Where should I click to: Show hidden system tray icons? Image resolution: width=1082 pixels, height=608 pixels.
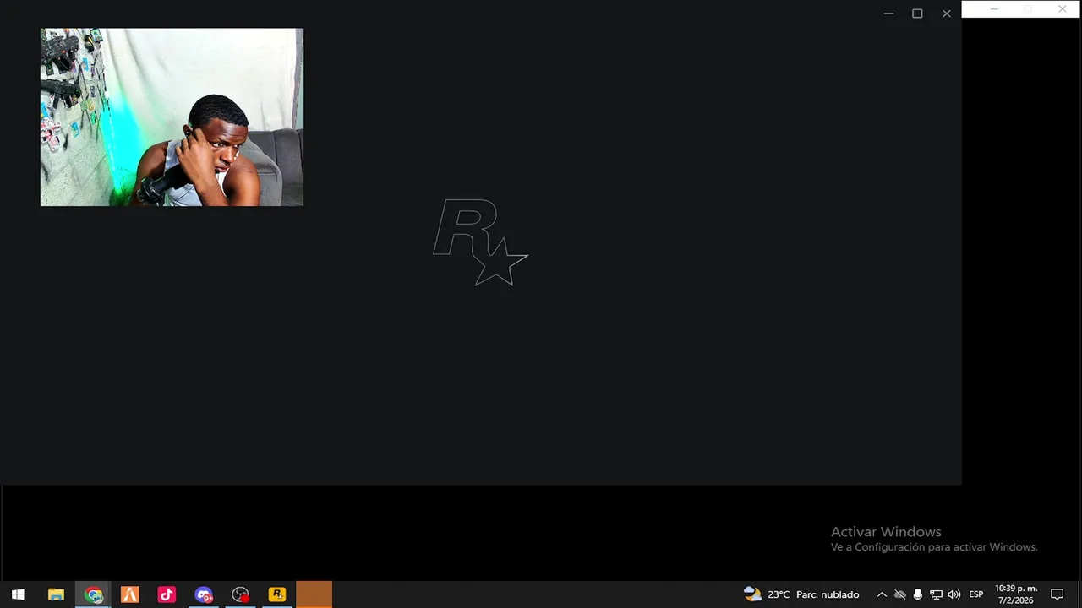[882, 594]
